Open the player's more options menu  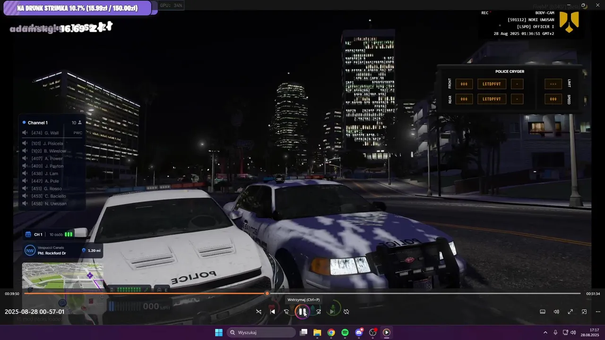pos(598,312)
